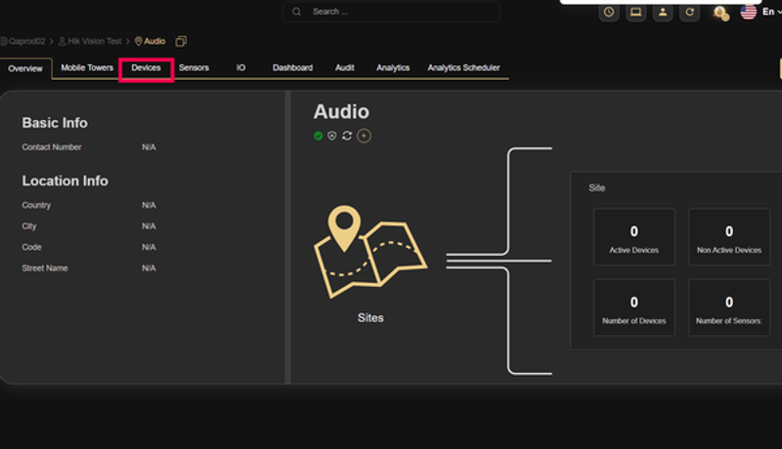Open the coin avatar icon near language selector
The height and width of the screenshot is (449, 782).
720,13
